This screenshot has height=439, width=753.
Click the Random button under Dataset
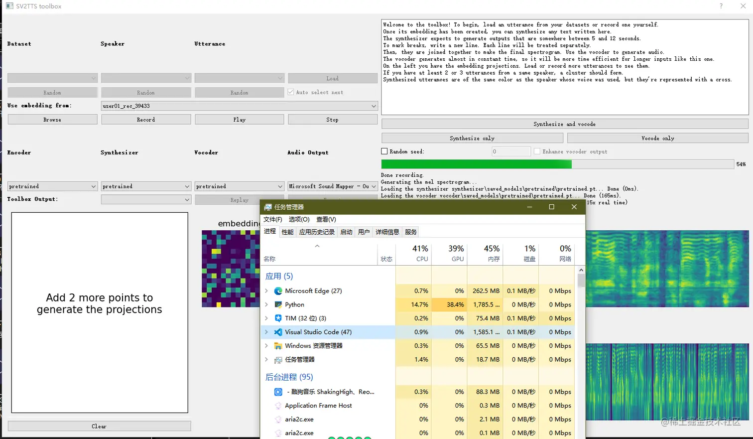pos(52,93)
